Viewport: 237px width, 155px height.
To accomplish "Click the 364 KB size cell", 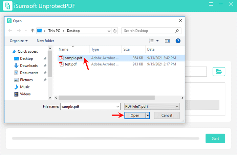I will (x=138, y=58).
